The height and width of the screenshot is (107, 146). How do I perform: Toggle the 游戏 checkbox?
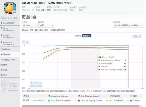[x=131, y=96]
